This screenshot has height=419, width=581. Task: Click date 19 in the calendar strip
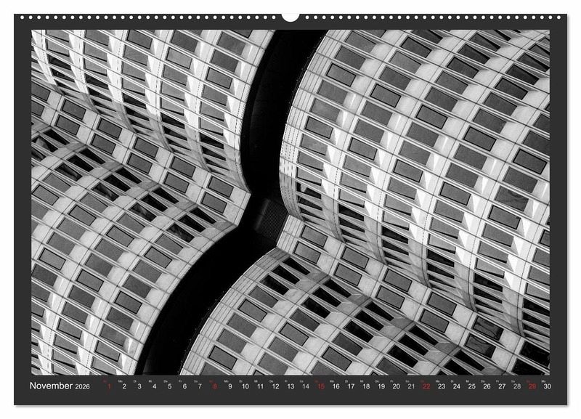point(381,386)
